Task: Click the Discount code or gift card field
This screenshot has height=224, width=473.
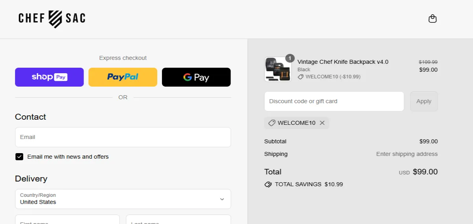Action: 334,101
